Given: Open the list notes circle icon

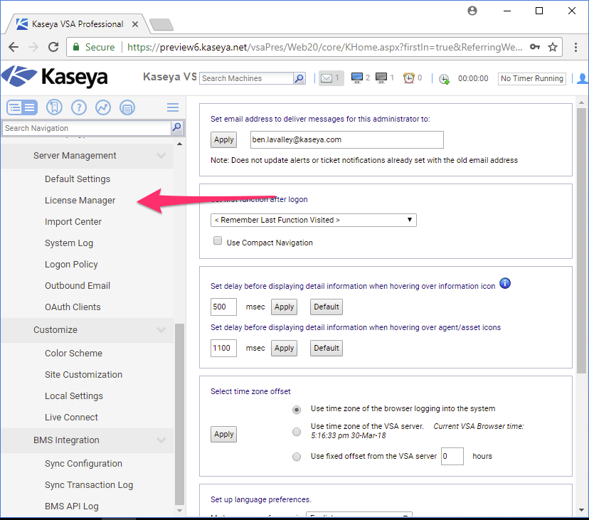Looking at the screenshot, I should (127, 107).
